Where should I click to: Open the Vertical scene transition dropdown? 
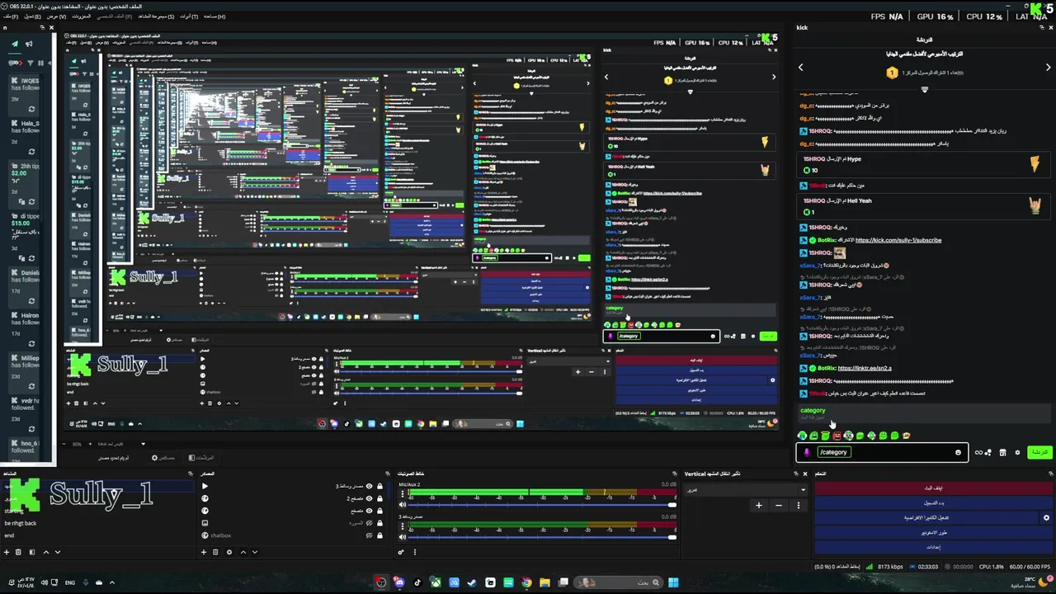click(x=747, y=489)
